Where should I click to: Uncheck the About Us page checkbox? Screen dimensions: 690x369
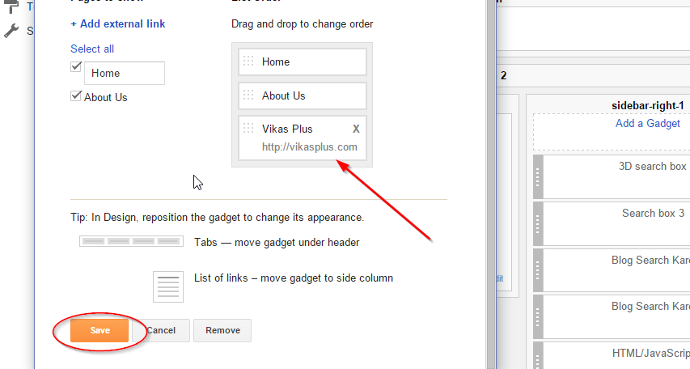coord(76,95)
